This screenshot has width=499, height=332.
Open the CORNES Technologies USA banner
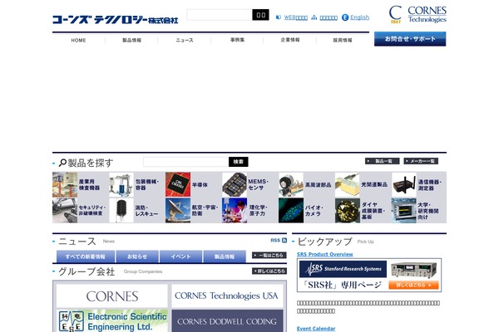(x=227, y=296)
